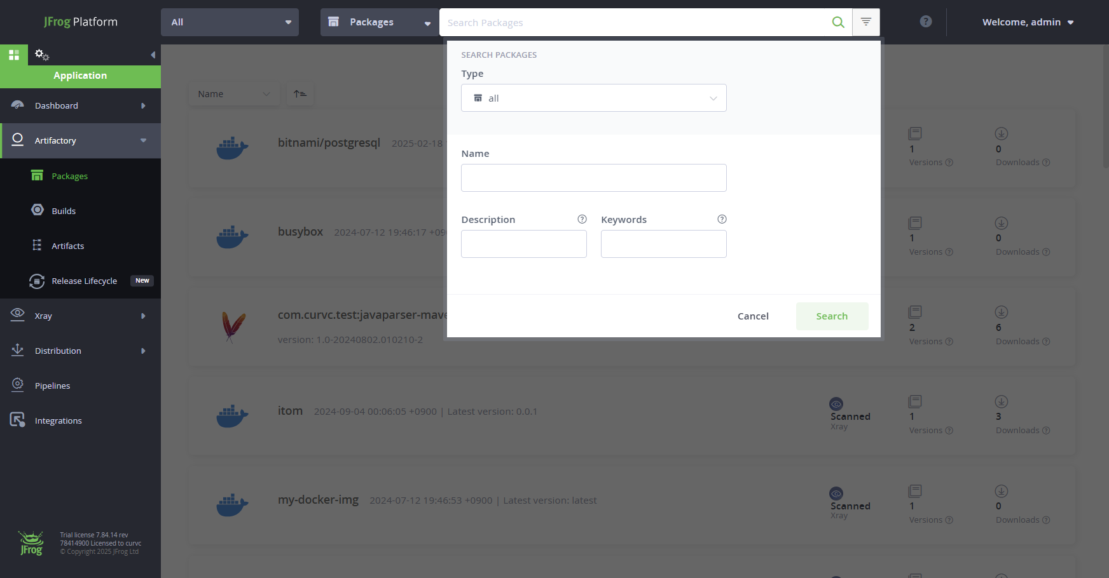Viewport: 1109px width, 578px height.
Task: Open the package Type all dropdown
Action: tap(594, 98)
